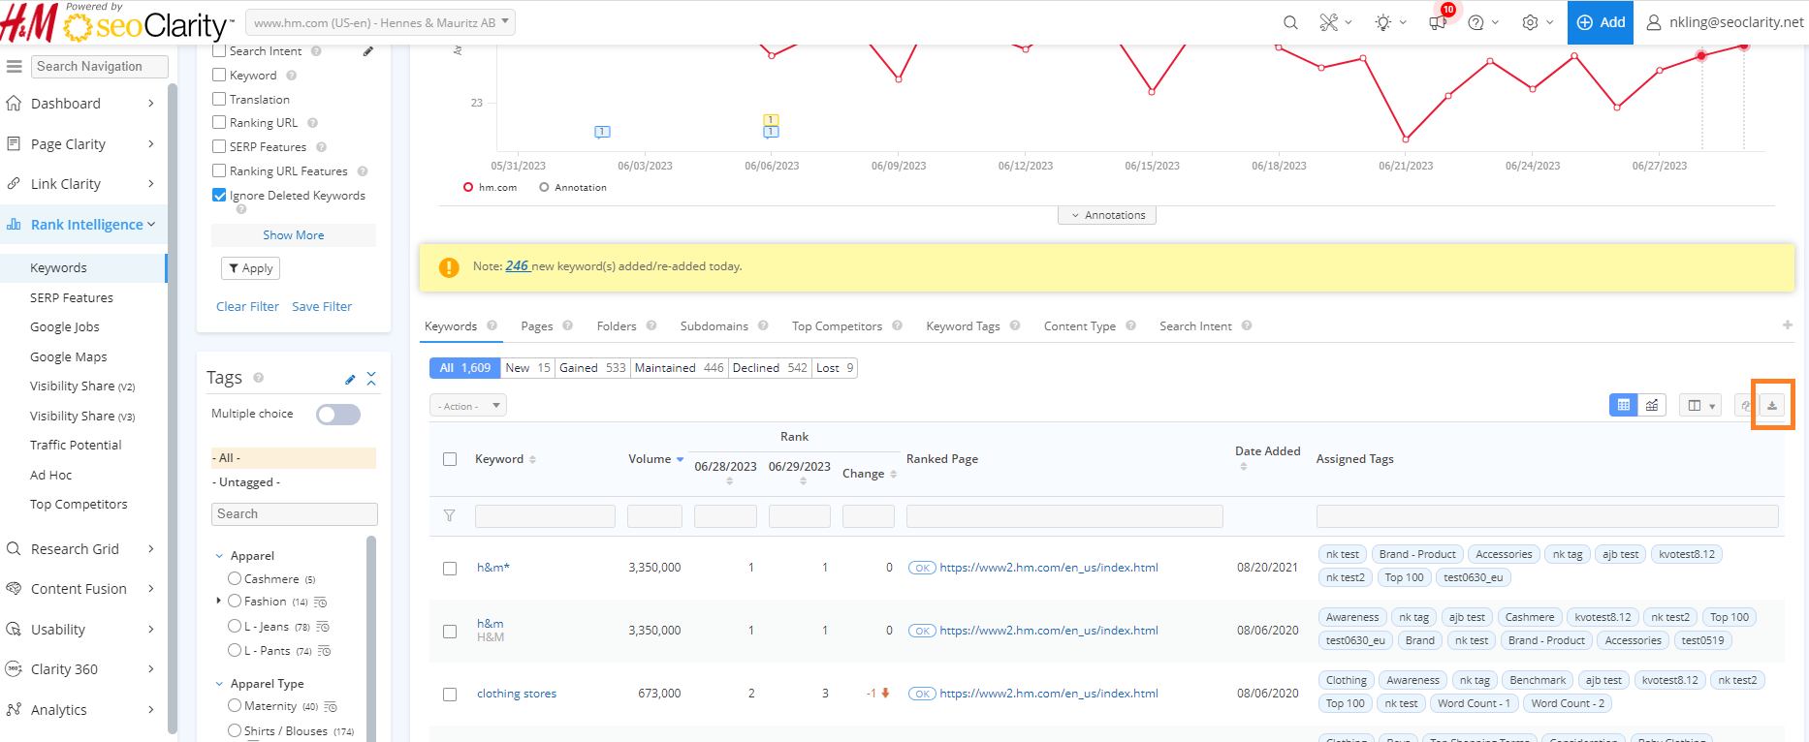Image resolution: width=1809 pixels, height=742 pixels.
Task: Open SERP Features in sidebar
Action: point(72,297)
